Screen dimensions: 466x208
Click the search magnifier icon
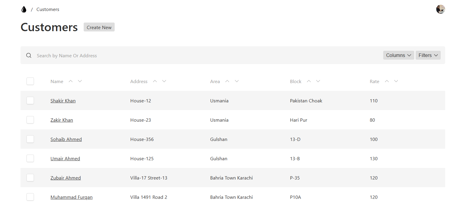point(29,55)
